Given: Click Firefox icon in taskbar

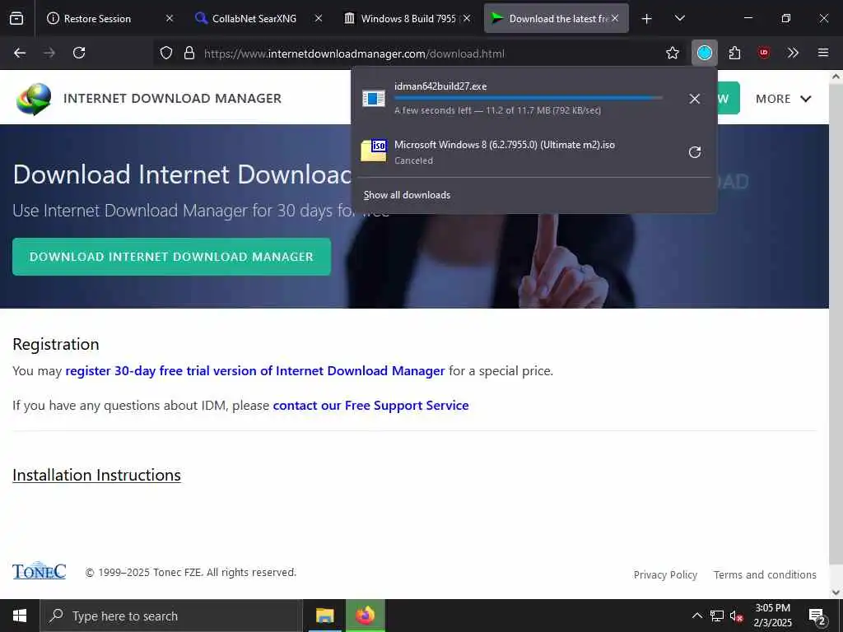Looking at the screenshot, I should [365, 616].
